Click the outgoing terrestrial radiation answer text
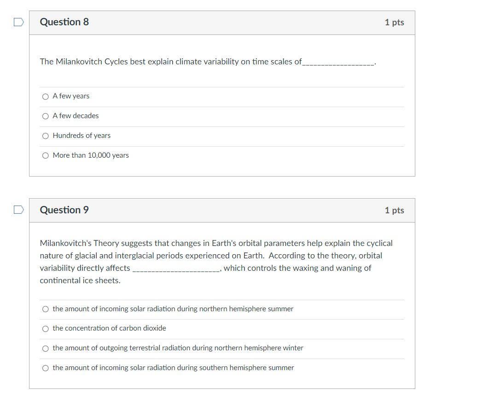 178,348
